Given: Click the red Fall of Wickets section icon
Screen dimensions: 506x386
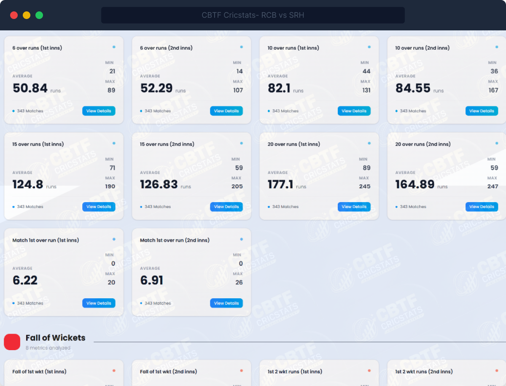Looking at the screenshot, I should 12,342.
